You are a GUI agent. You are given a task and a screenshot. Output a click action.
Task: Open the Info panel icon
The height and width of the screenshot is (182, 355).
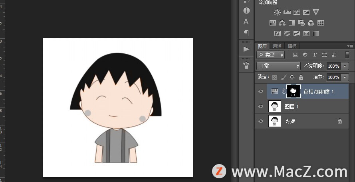pyautogui.click(x=246, y=11)
